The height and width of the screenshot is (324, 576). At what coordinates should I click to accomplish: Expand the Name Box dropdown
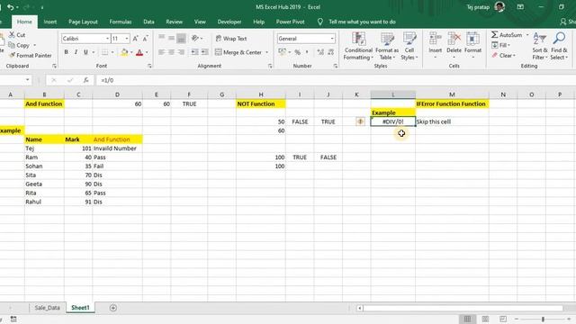(x=27, y=80)
